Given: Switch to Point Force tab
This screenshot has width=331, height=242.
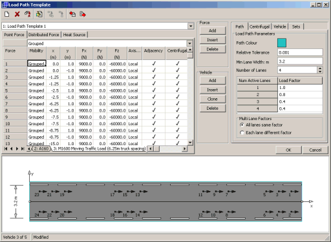Looking at the screenshot, I should pos(14,35).
